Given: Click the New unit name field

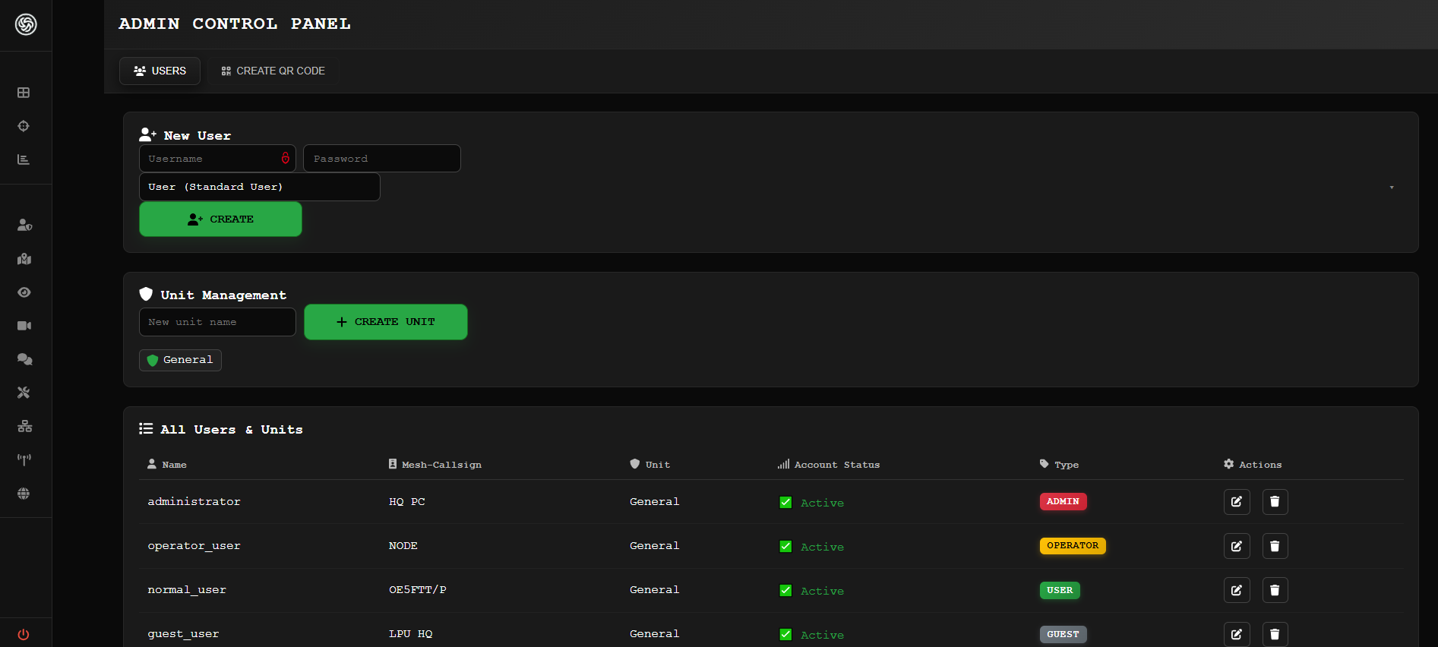Looking at the screenshot, I should click(217, 322).
